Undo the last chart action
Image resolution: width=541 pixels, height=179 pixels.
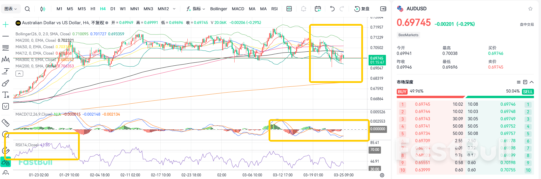(332, 9)
